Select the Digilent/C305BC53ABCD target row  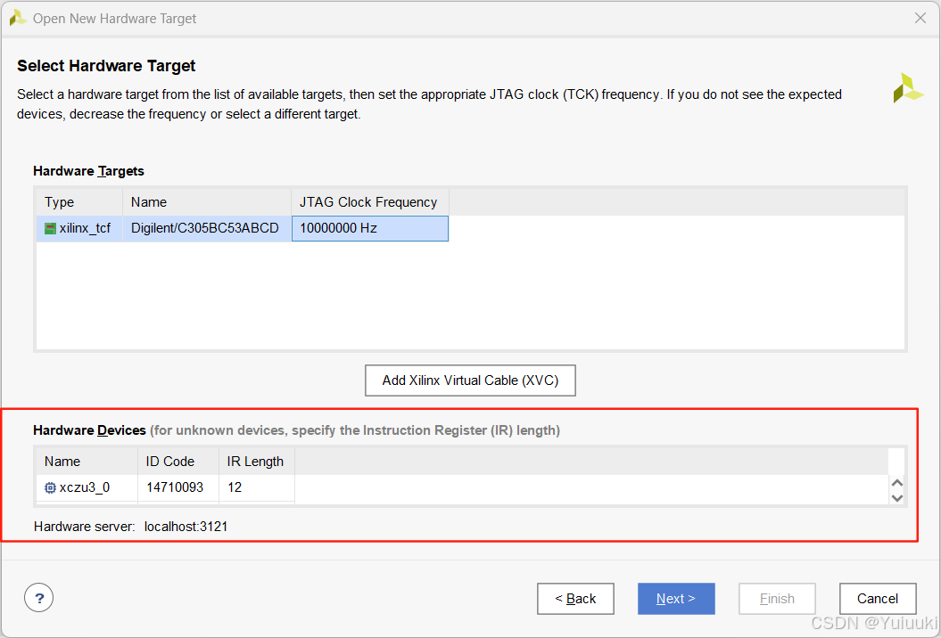(x=206, y=228)
